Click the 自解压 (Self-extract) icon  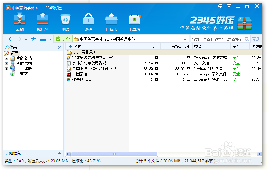click(x=111, y=22)
